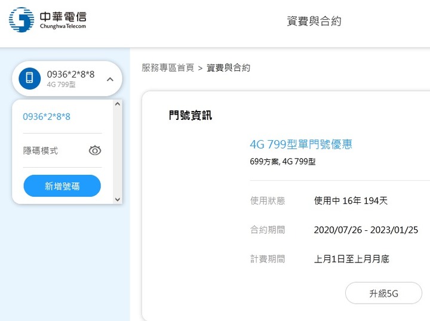Toggle privacy mode eye icon
The image size is (430, 321).
coord(95,150)
